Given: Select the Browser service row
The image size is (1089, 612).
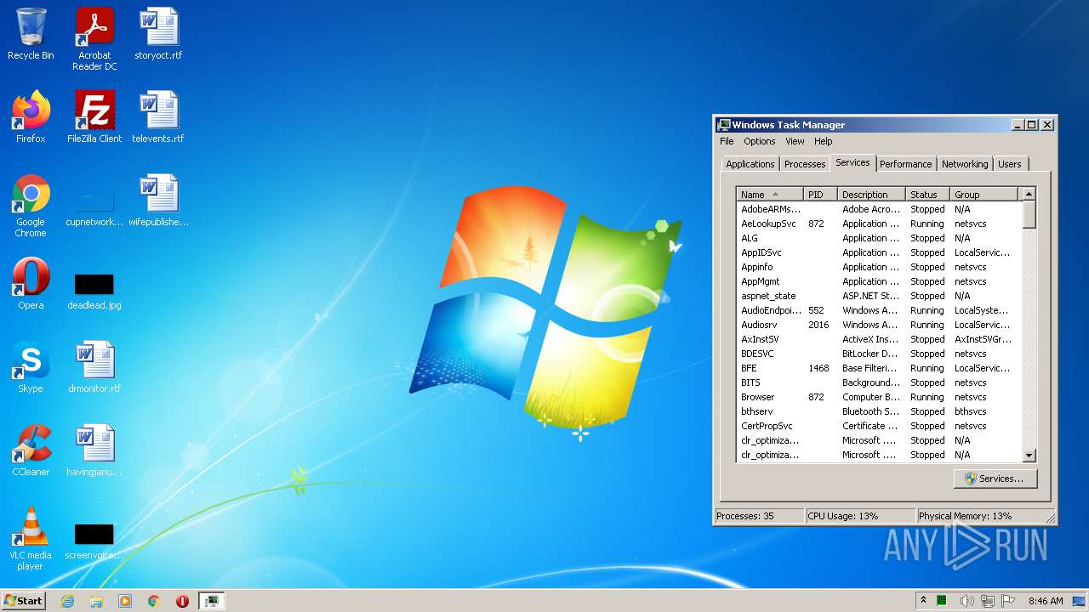Looking at the screenshot, I should tap(879, 397).
